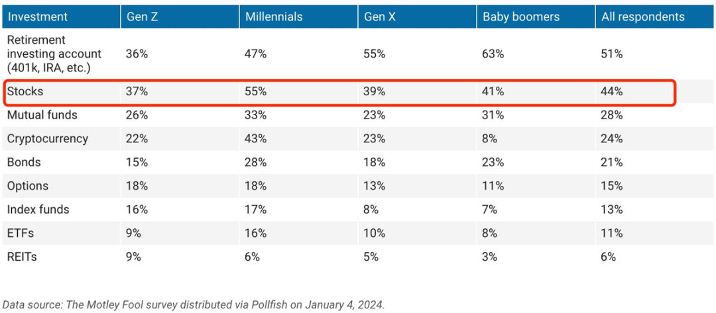Image resolution: width=716 pixels, height=313 pixels.
Task: Select the Cryptocurrency row label
Action: point(48,138)
